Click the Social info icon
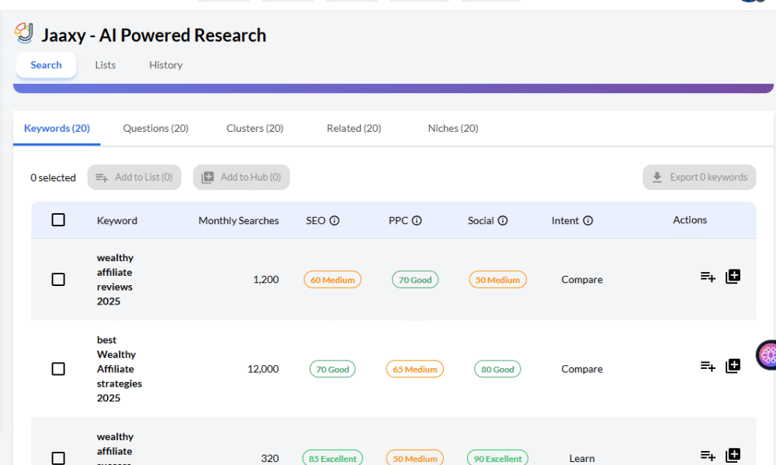The width and height of the screenshot is (776, 465). (x=503, y=221)
